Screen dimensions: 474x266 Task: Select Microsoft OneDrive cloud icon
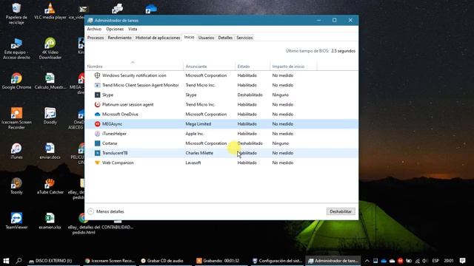(97, 115)
